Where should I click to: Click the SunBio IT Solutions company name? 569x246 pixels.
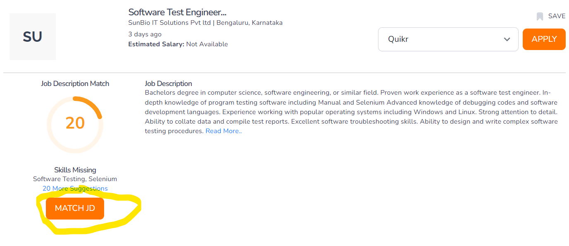point(170,23)
